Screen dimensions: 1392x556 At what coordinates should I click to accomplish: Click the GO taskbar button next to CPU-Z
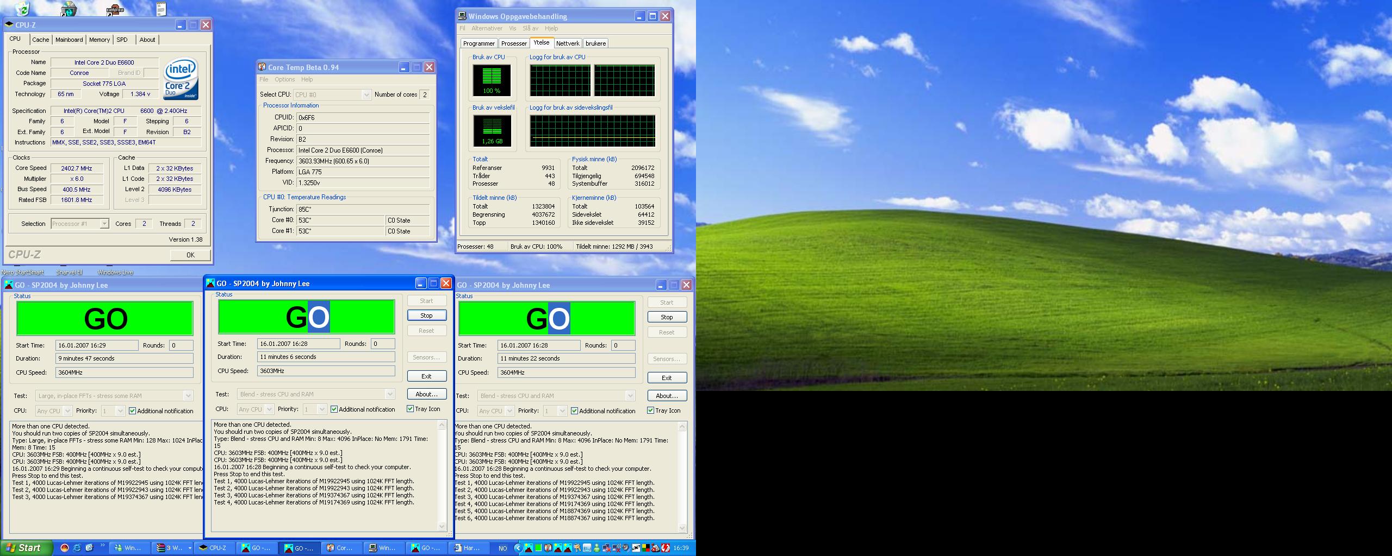pyautogui.click(x=257, y=548)
